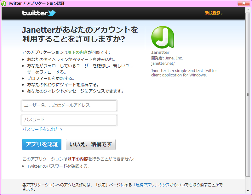Click the アプリを認証 button
Image resolution: width=252 pixels, height=195 pixels.
coord(42,144)
